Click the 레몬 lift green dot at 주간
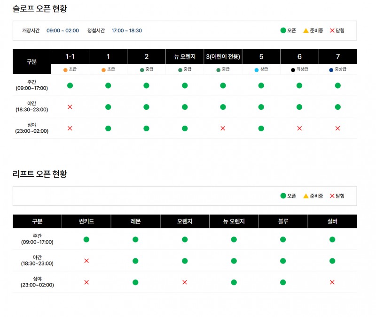 coord(135,240)
